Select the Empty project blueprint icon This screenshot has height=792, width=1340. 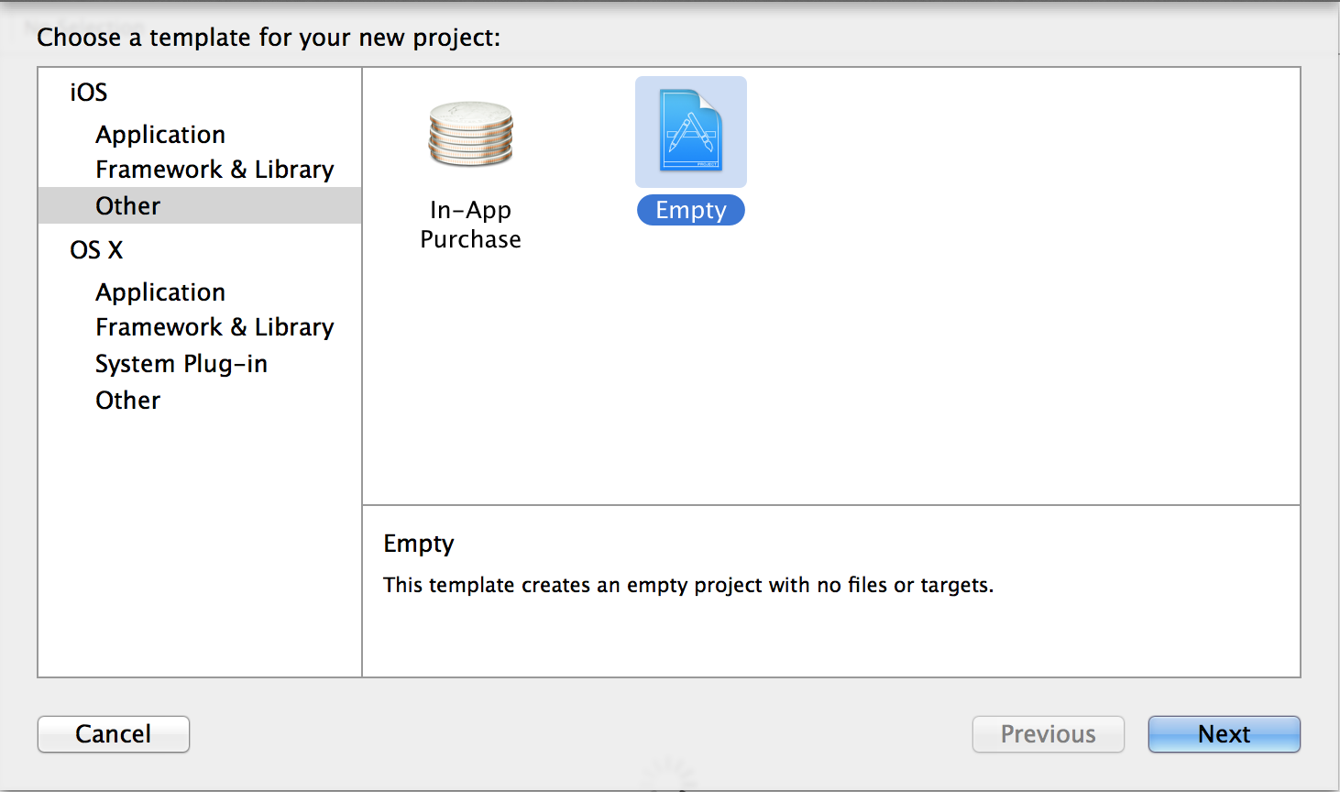pyautogui.click(x=691, y=131)
